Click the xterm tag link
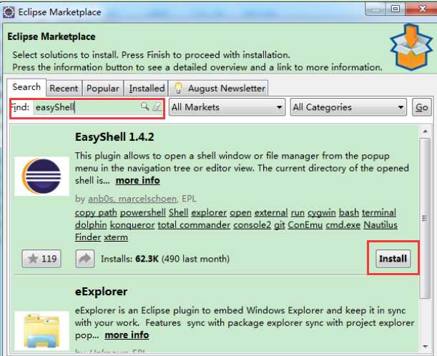The height and width of the screenshot is (356, 437). pyautogui.click(x=116, y=237)
